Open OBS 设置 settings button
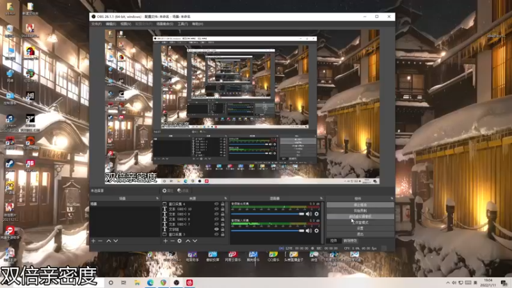The height and width of the screenshot is (288, 512). 360,228
